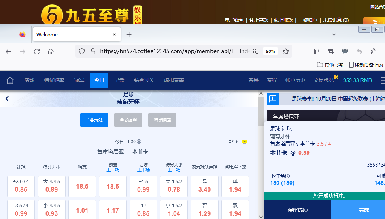Click the home icon in the blue navigation bar

(x=10, y=80)
